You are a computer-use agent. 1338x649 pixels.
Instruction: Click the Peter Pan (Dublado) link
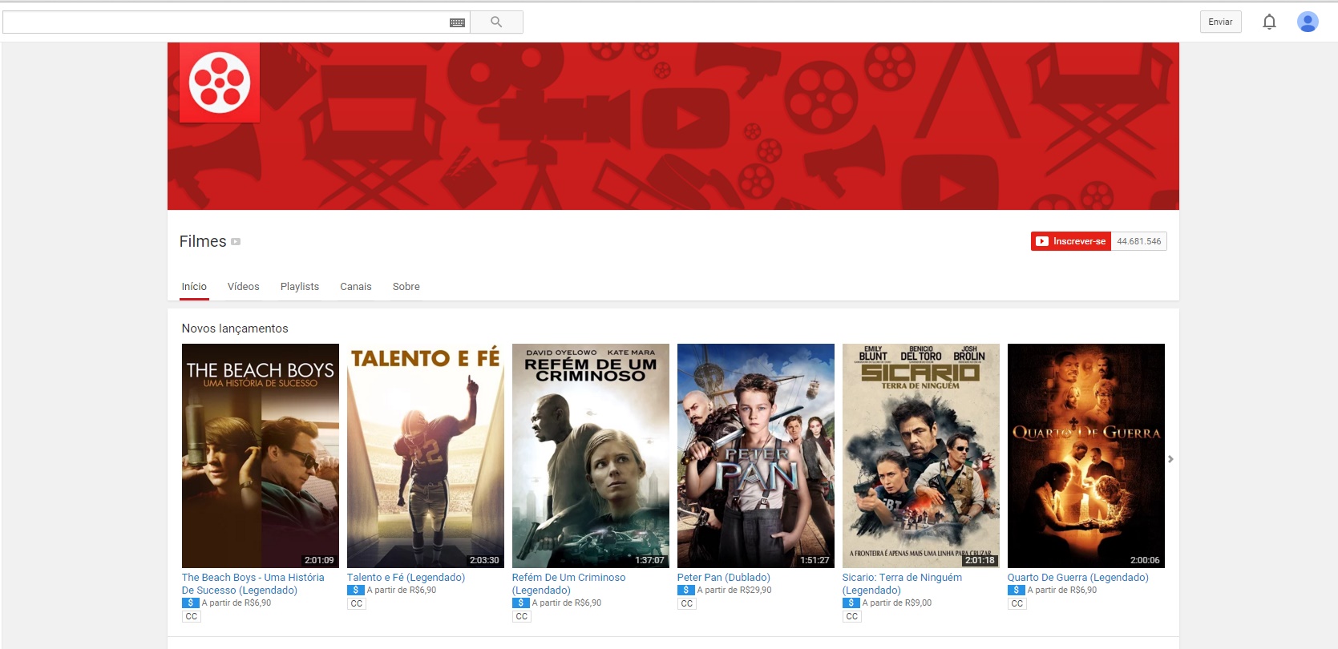click(724, 577)
